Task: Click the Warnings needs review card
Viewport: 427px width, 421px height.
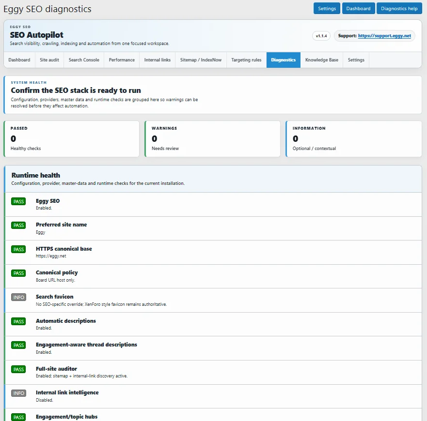Action: [212, 139]
